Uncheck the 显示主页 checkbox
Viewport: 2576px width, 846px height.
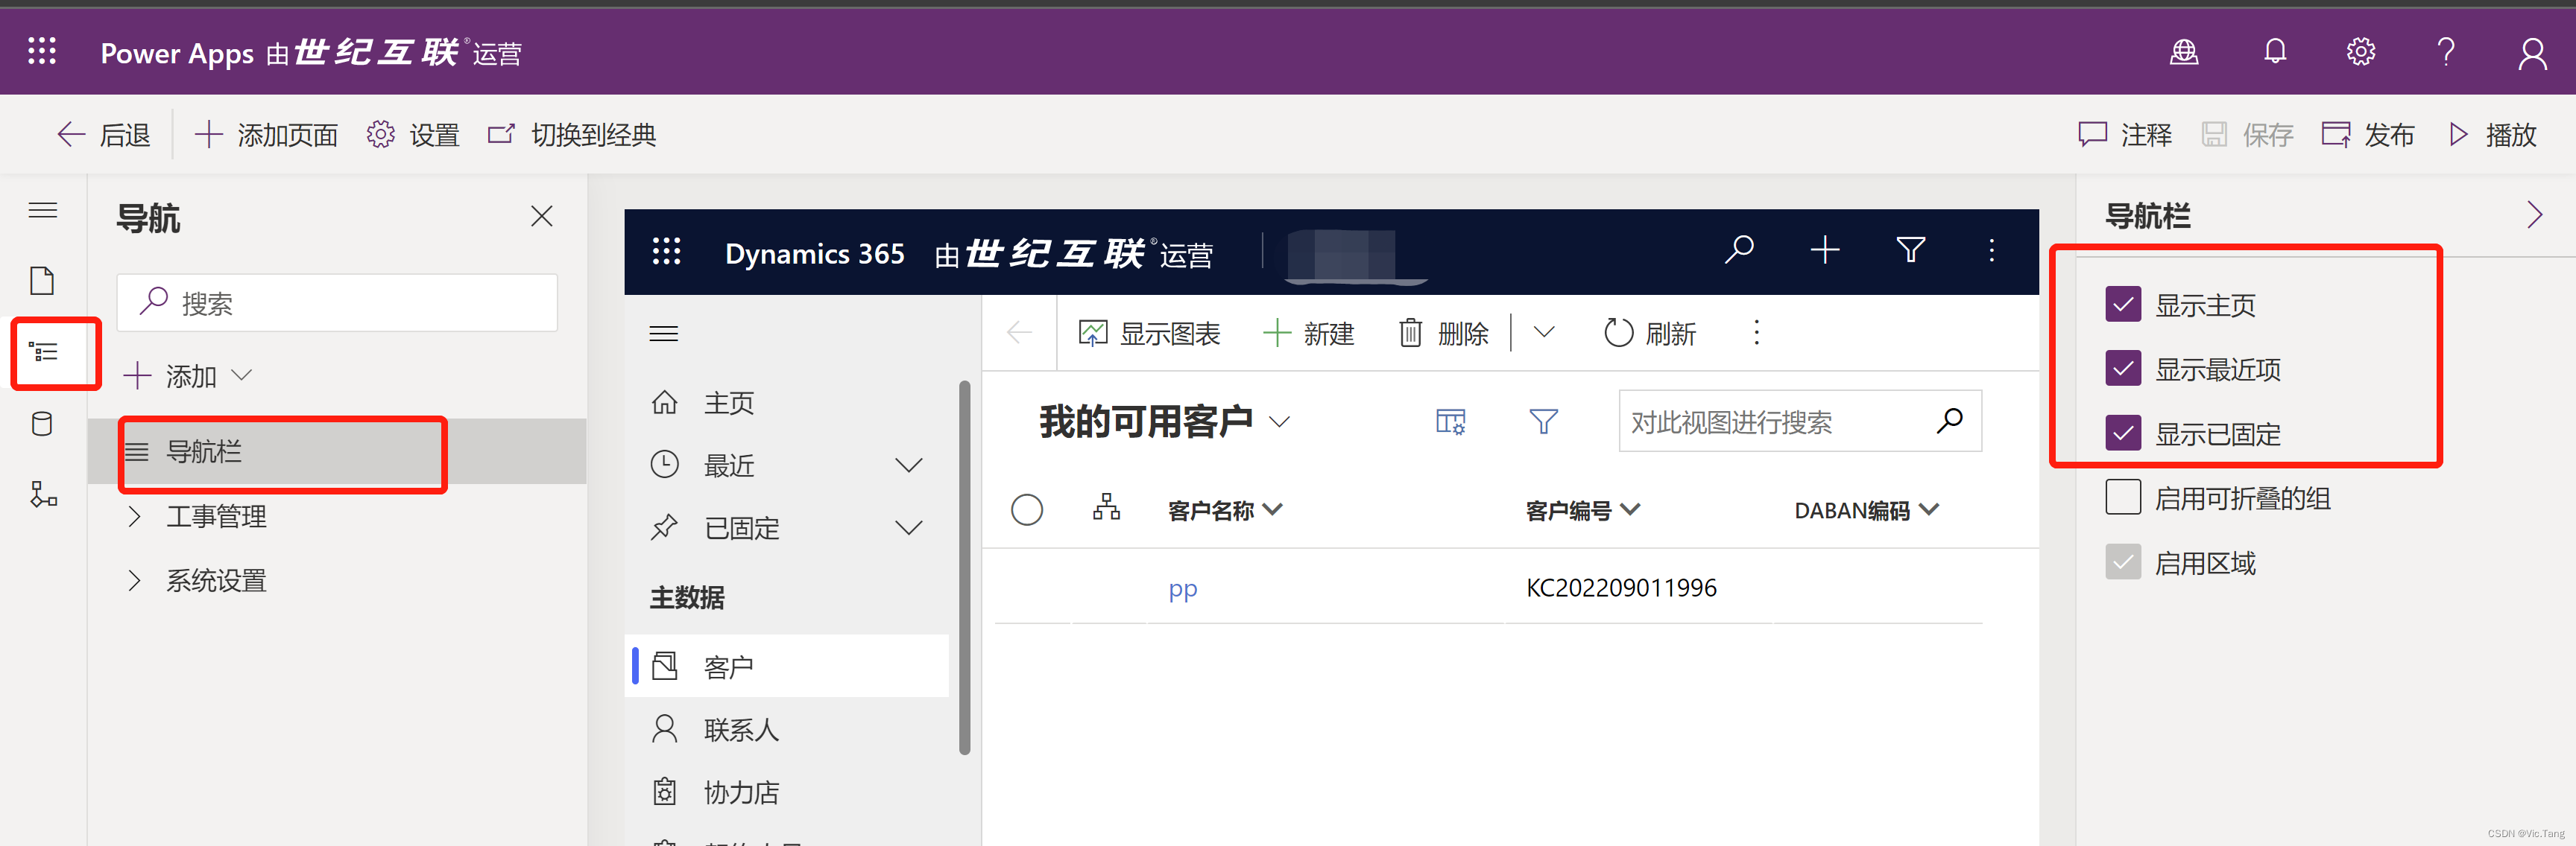[2123, 305]
